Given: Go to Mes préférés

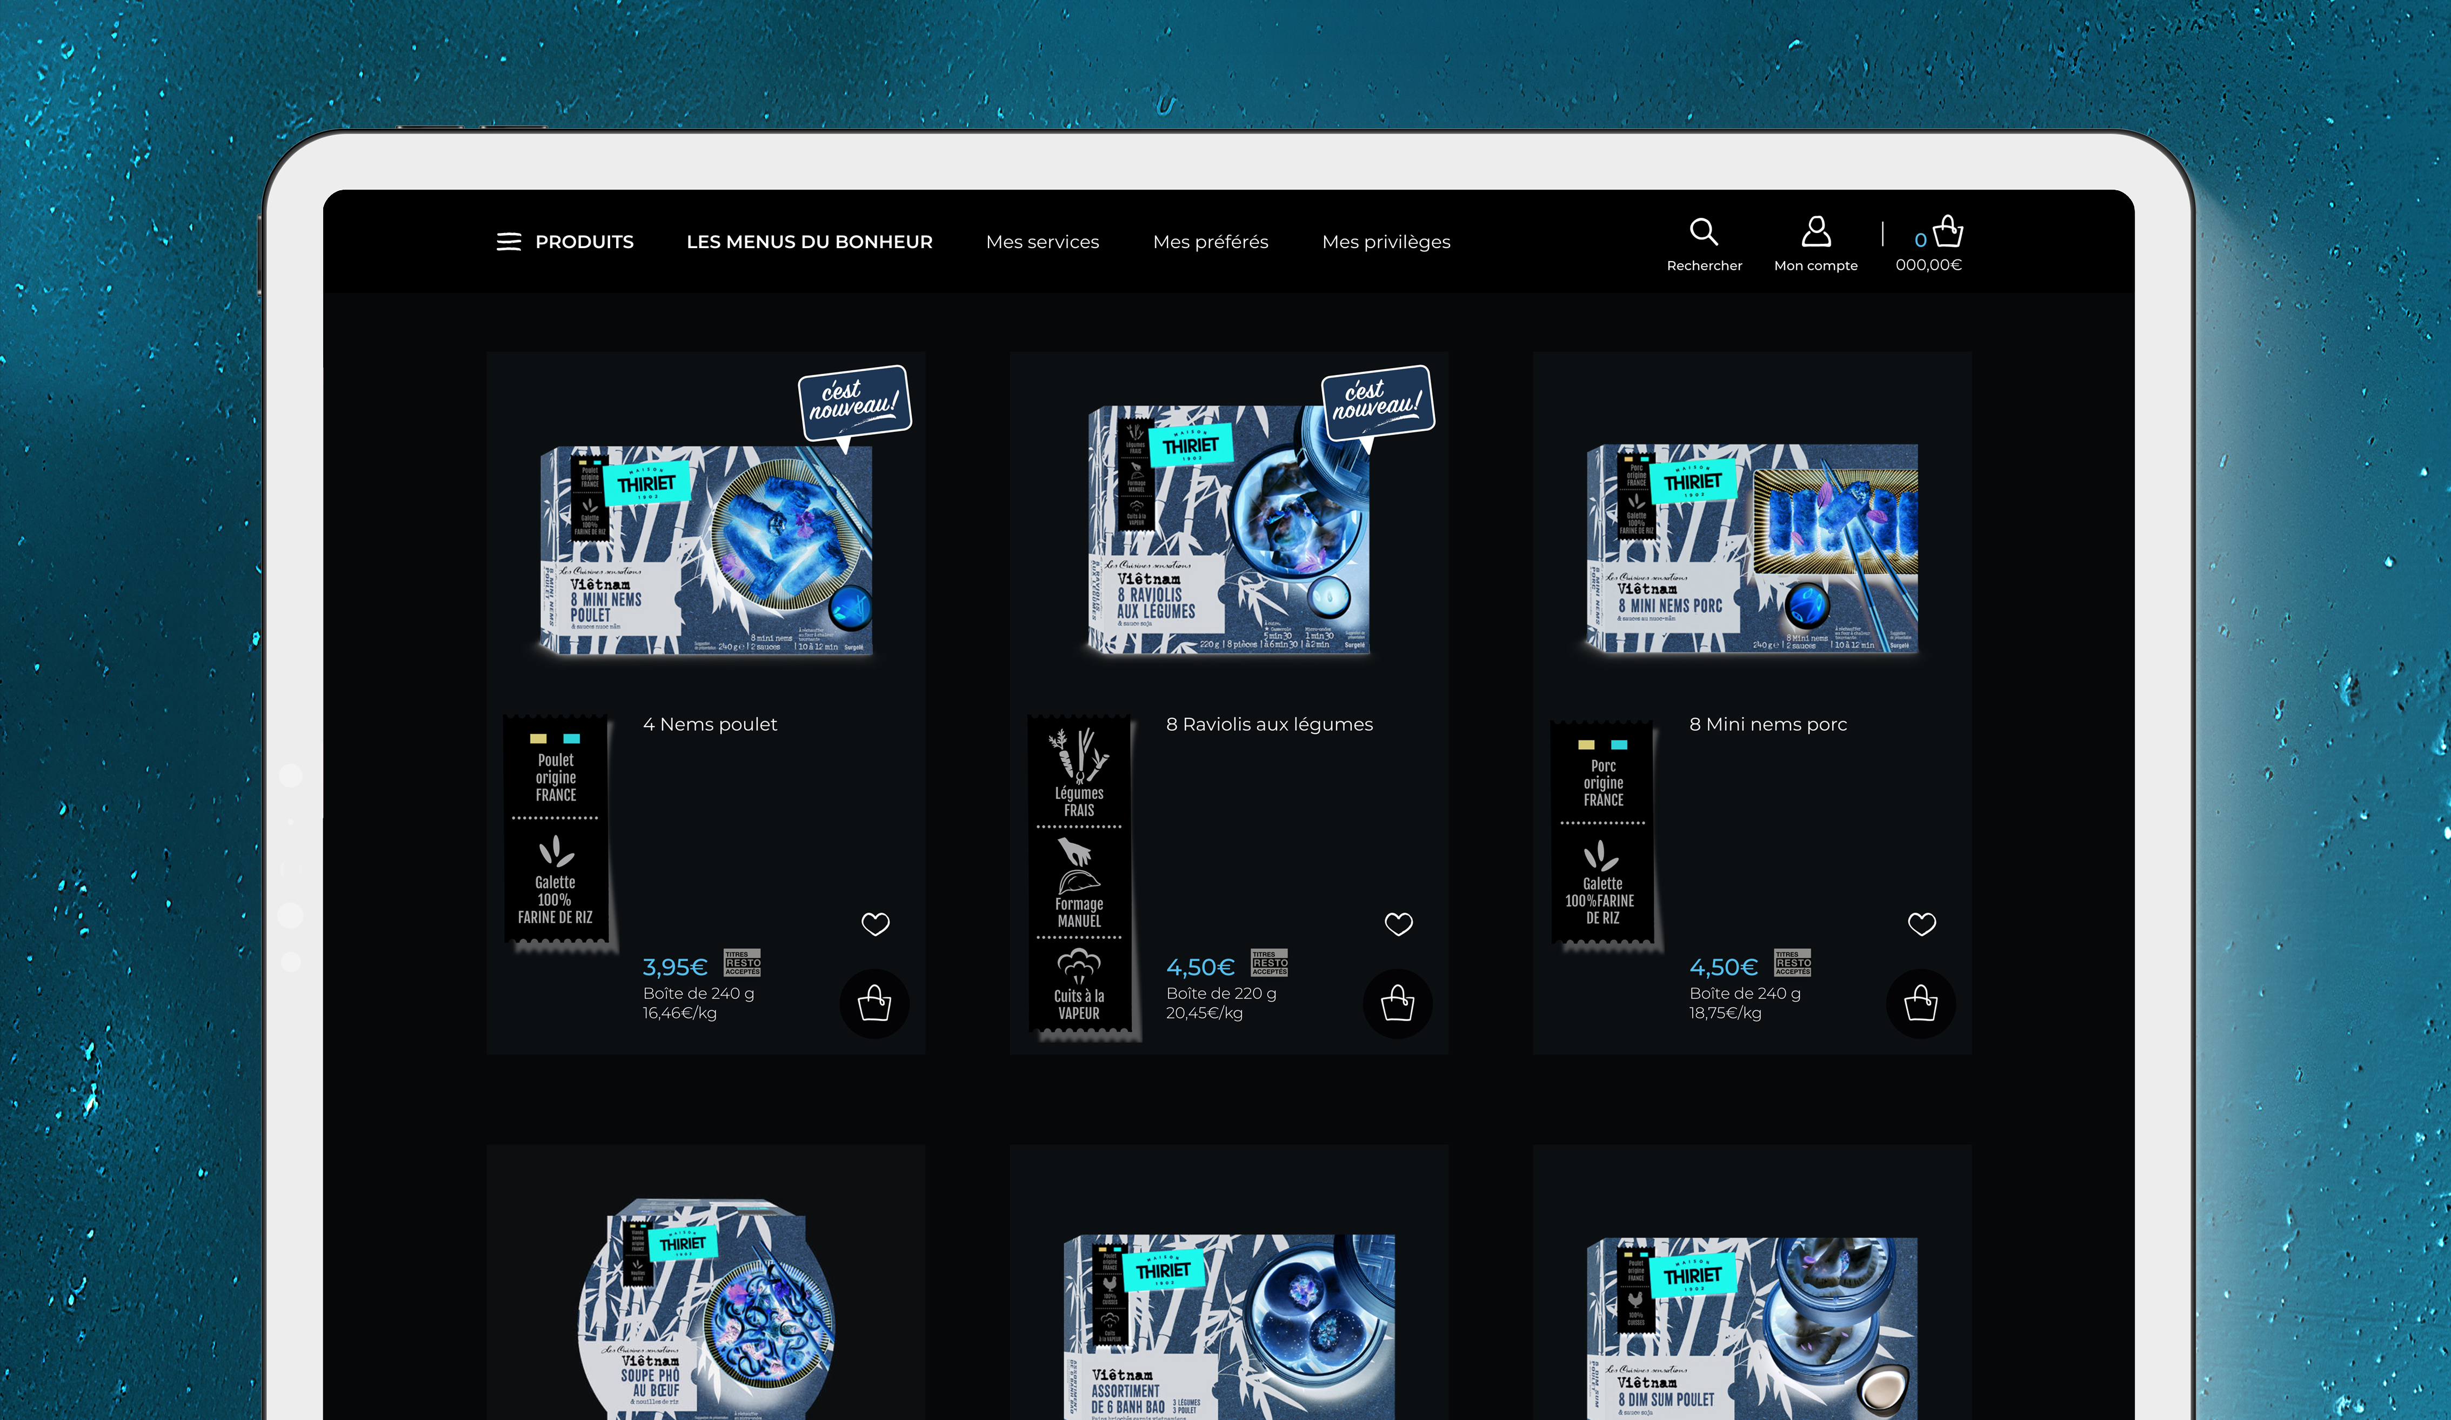Looking at the screenshot, I should pos(1211,242).
